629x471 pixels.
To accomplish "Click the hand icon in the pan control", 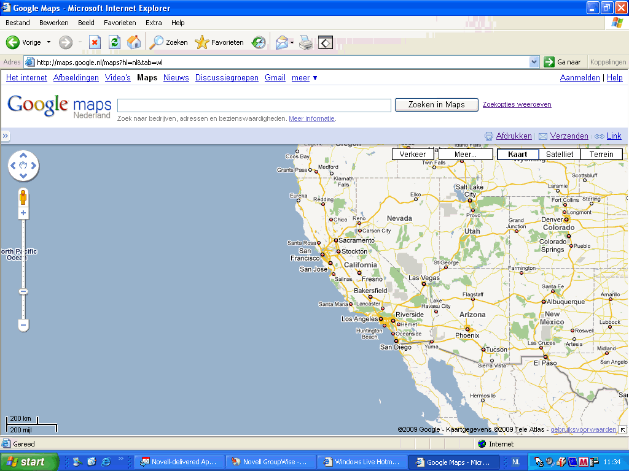I will coord(23,166).
